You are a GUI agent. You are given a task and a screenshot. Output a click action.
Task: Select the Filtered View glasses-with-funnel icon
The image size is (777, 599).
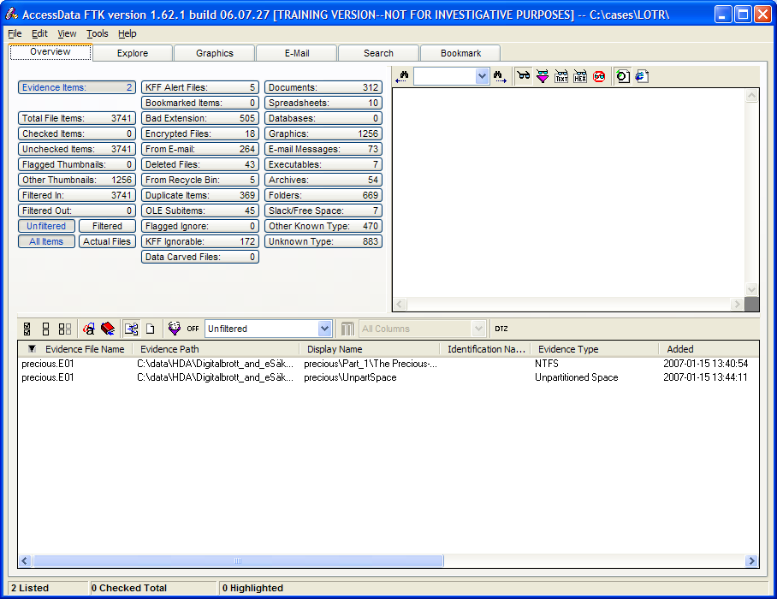click(x=543, y=76)
